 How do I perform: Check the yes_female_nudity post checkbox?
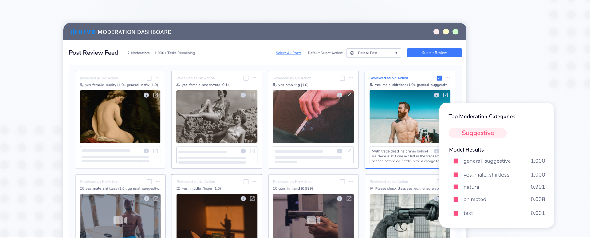point(149,78)
